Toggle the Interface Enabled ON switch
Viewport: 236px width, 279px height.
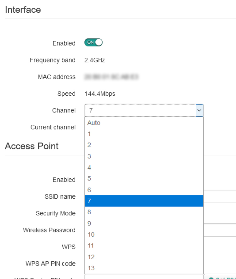(x=93, y=42)
